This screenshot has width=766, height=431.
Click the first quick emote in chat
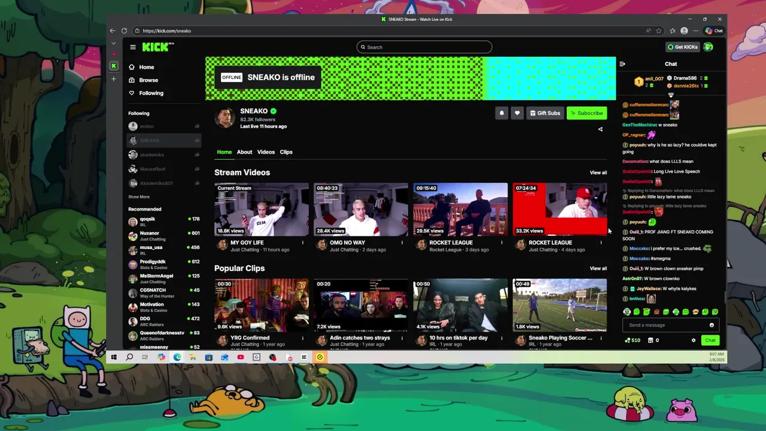627,312
